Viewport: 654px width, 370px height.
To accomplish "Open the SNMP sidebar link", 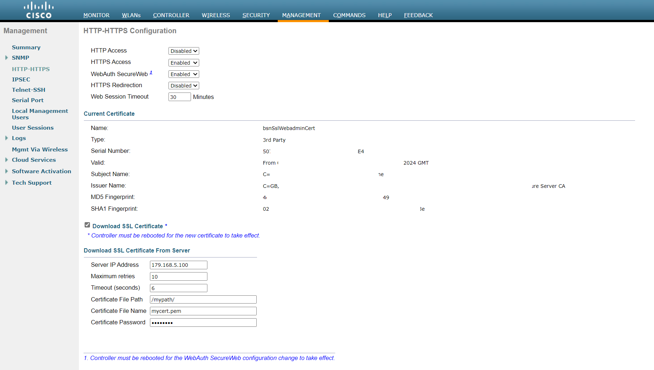I will click(x=20, y=57).
